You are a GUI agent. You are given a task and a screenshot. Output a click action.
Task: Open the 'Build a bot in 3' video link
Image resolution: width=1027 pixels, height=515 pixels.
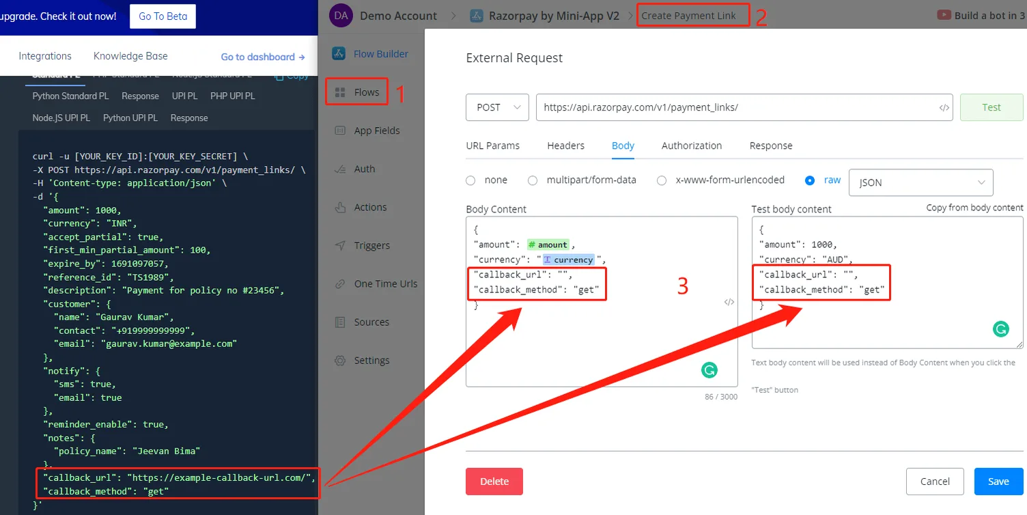tap(990, 16)
